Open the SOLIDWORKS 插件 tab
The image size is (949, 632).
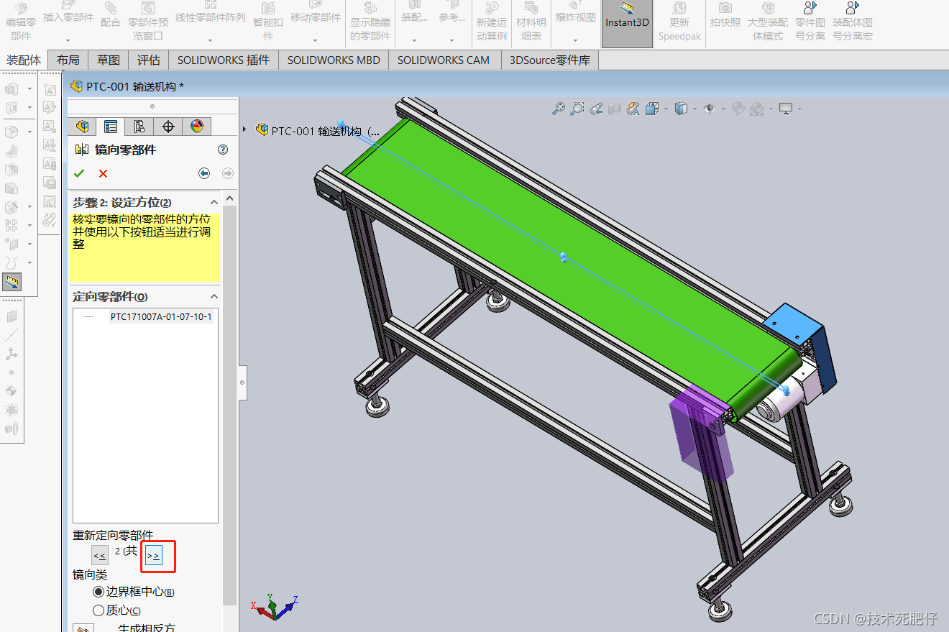(x=224, y=60)
